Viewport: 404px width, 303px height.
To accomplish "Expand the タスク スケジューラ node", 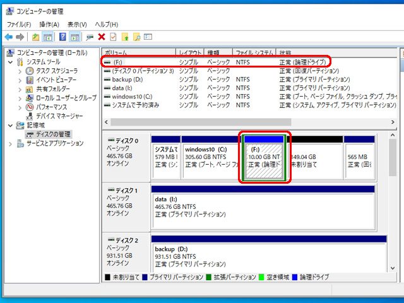I will click(x=20, y=71).
